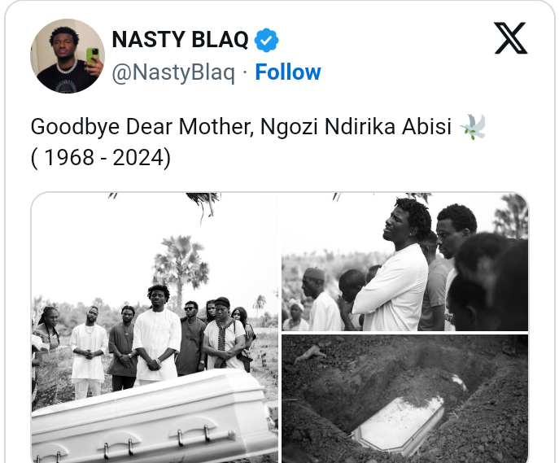The height and width of the screenshot is (463, 559).
Task: Follow the NASTY BLAQ account
Action: tap(288, 72)
